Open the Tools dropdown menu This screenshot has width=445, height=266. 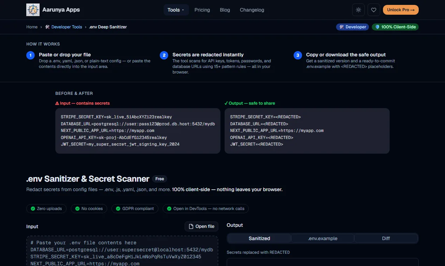click(x=176, y=10)
